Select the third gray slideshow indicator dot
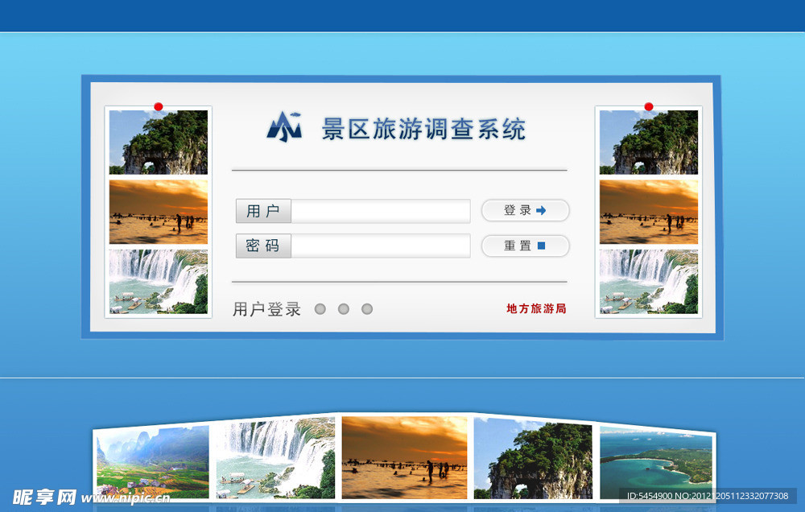 click(x=367, y=308)
